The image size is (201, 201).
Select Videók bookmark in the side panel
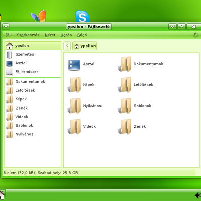33,117
